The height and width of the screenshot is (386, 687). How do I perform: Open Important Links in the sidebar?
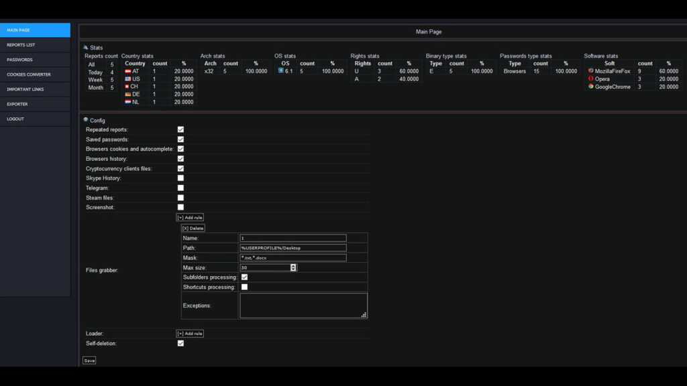(x=35, y=89)
